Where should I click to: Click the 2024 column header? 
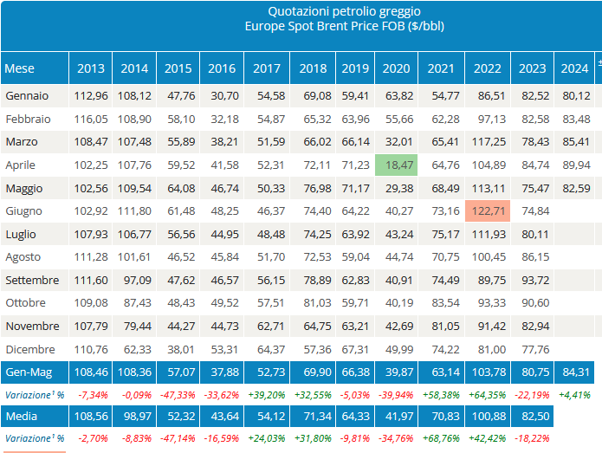[575, 68]
